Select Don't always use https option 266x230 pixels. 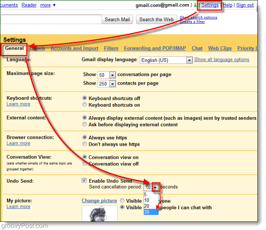[x=84, y=144]
